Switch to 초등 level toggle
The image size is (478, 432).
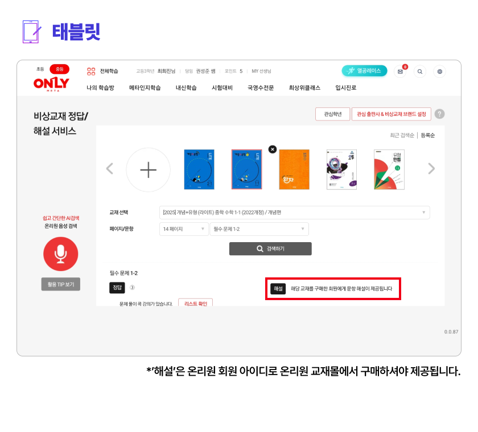[x=40, y=69]
